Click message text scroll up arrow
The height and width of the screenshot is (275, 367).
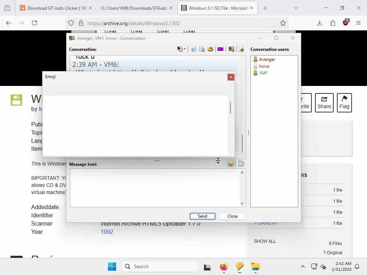coord(242,172)
